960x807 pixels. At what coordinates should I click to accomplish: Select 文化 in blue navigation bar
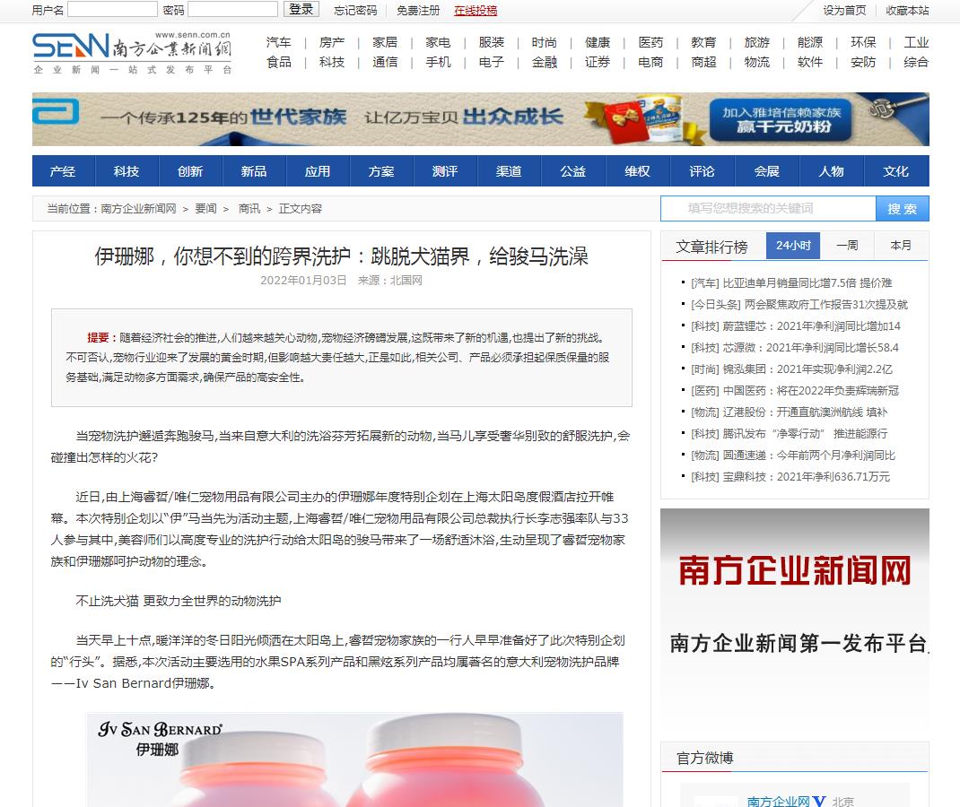point(895,171)
